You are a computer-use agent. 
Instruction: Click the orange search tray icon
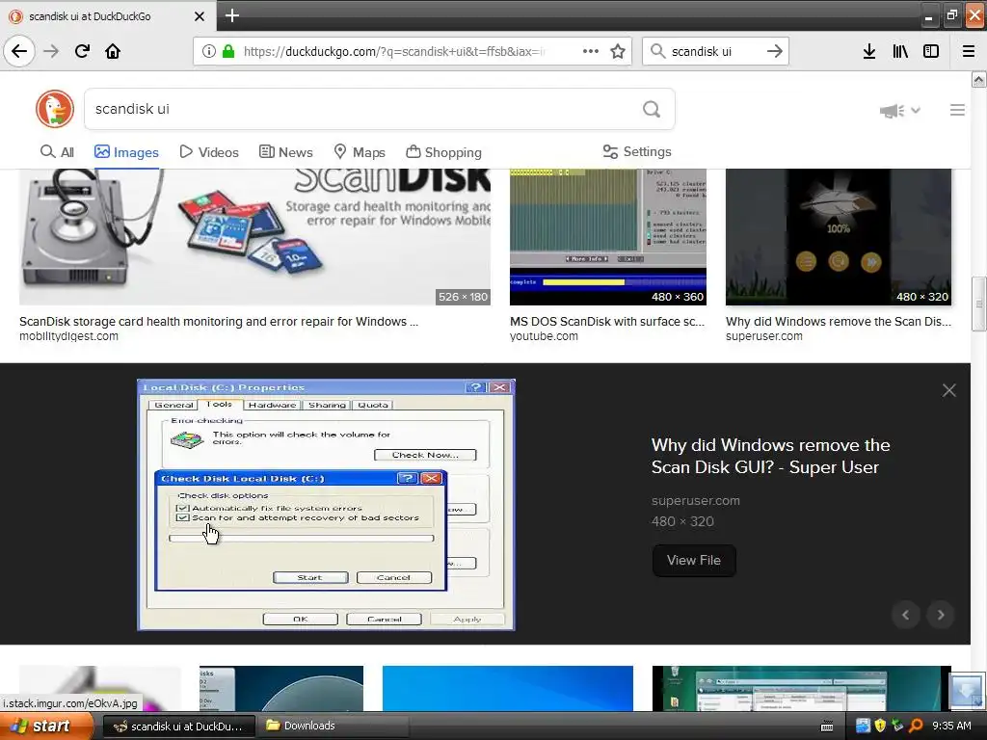tap(916, 727)
